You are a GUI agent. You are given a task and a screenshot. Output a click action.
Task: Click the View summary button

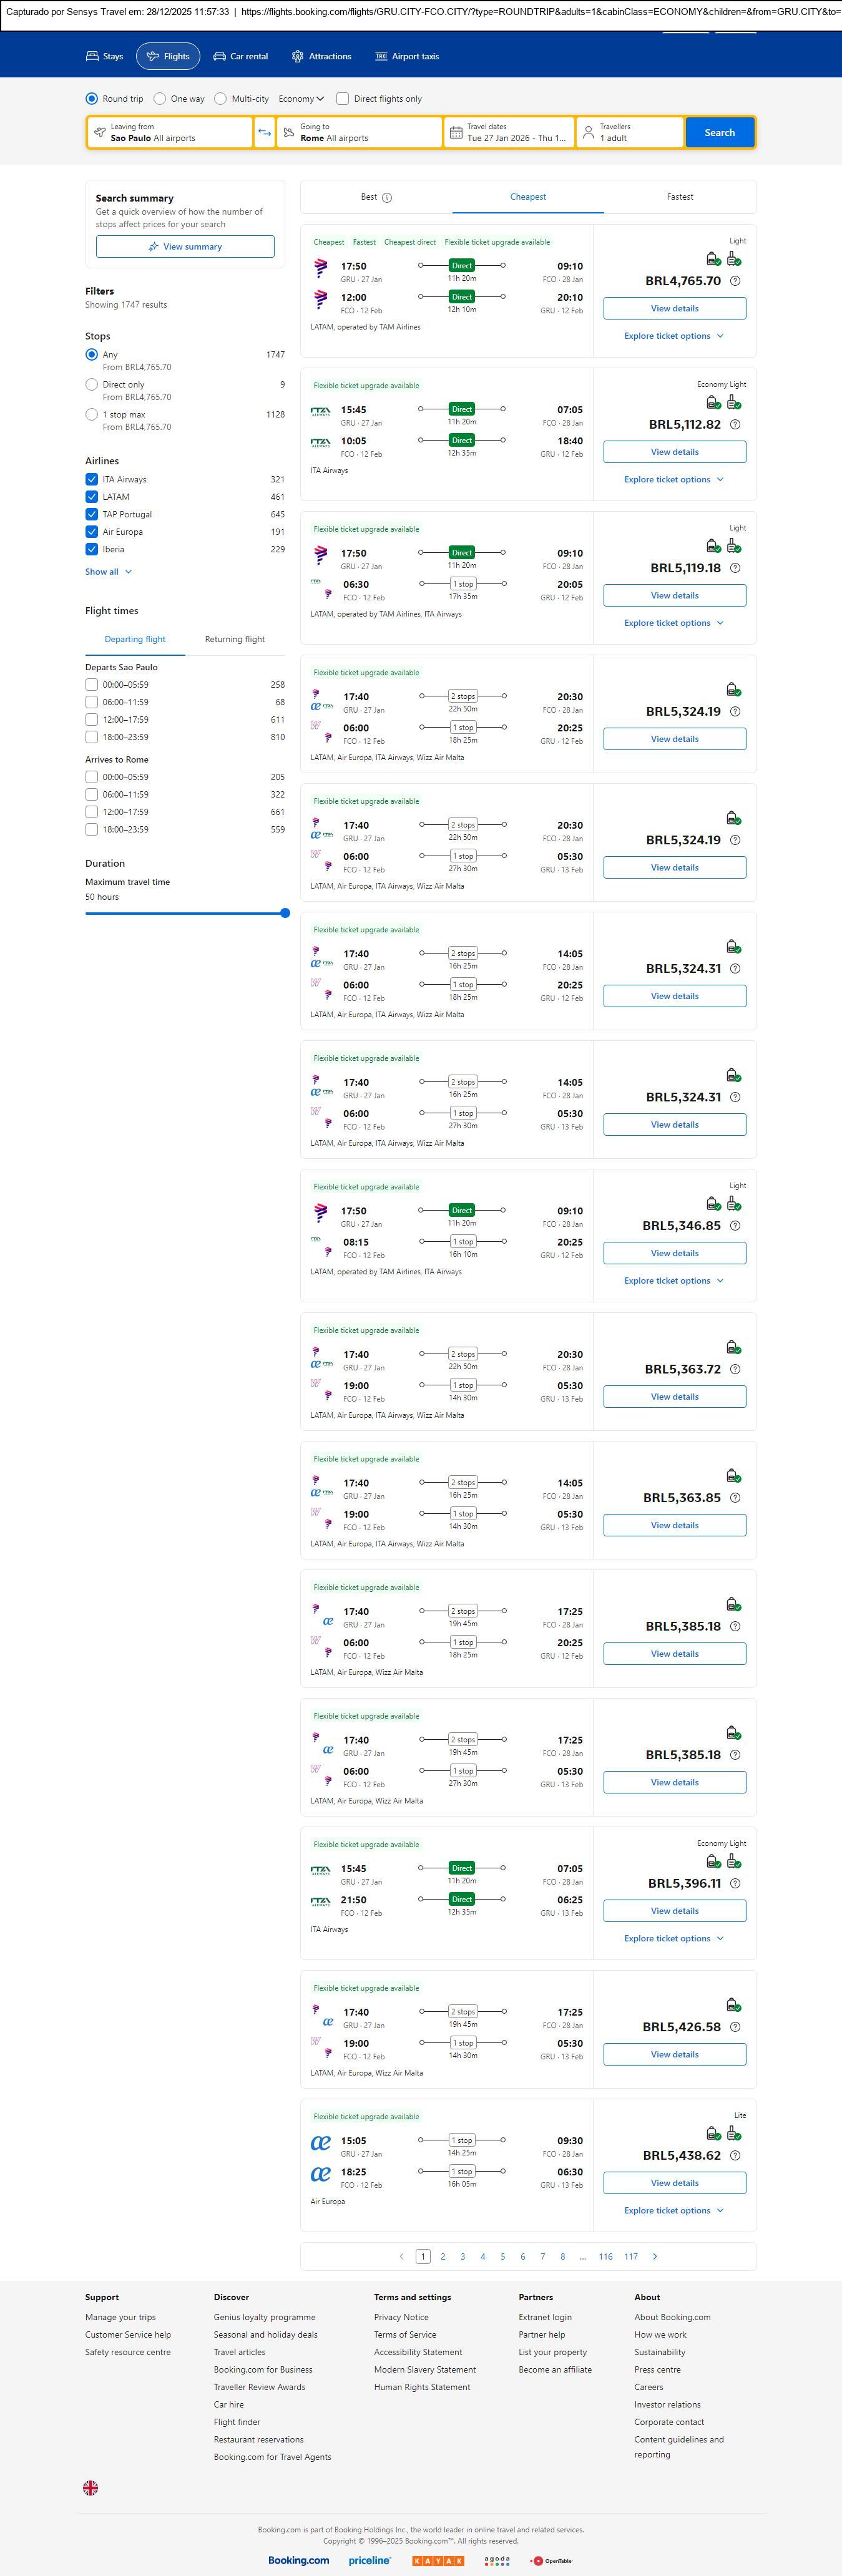[185, 247]
